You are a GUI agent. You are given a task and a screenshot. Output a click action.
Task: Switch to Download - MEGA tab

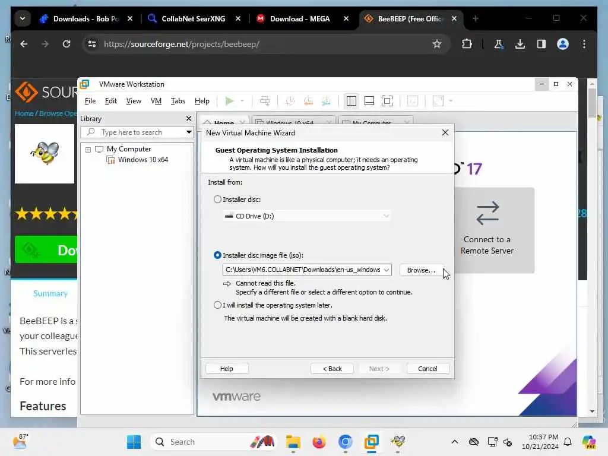click(302, 18)
